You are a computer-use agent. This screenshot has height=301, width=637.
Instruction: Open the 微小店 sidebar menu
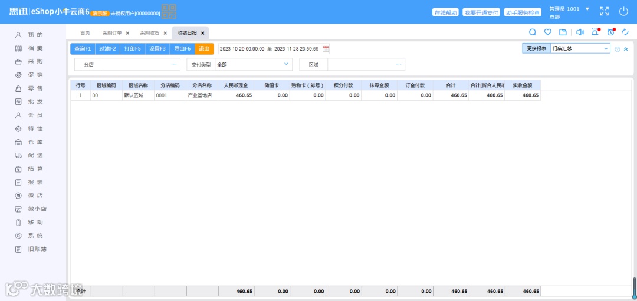click(31, 209)
